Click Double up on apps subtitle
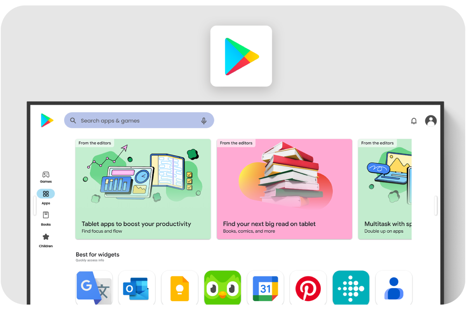This screenshot has width=466, height=310. tap(384, 231)
